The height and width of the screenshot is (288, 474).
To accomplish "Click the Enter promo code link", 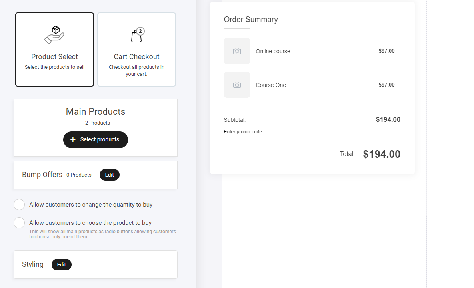I will point(243,132).
